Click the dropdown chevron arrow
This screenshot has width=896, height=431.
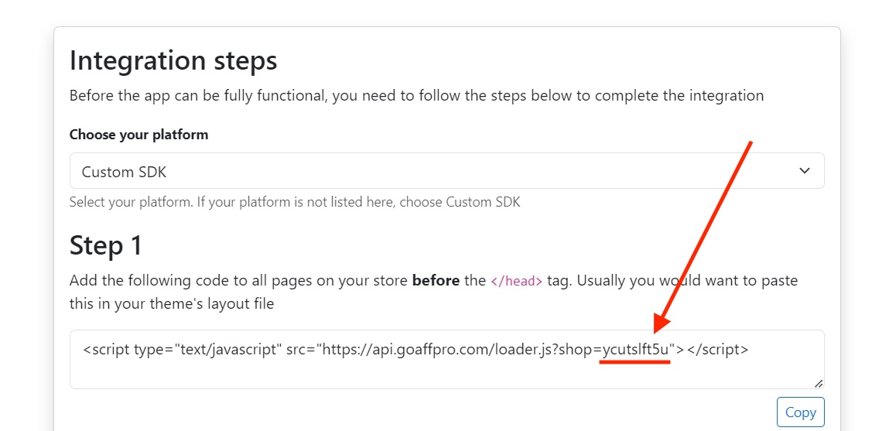coord(805,171)
